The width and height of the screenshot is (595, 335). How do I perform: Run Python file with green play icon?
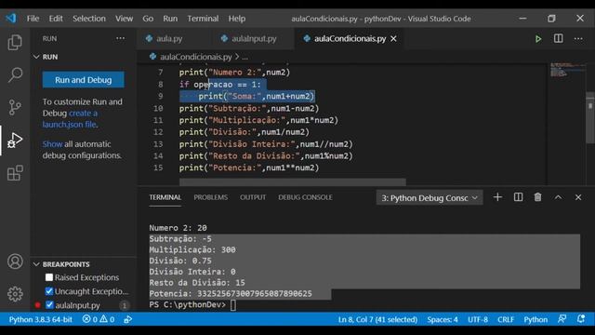pos(537,39)
